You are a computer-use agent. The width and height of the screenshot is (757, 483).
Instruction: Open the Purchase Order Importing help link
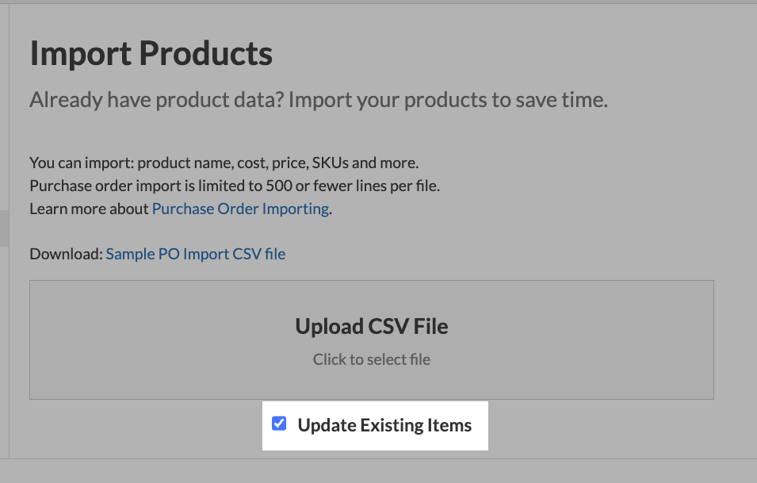[x=239, y=208]
